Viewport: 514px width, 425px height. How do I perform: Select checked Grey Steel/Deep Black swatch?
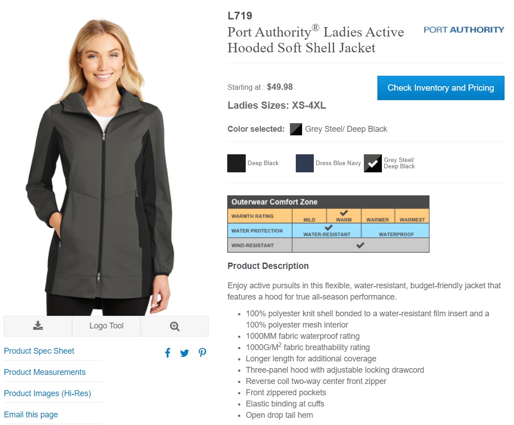(x=373, y=163)
